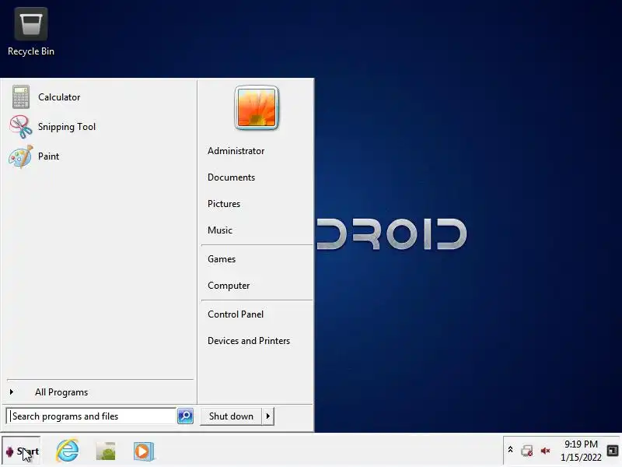Click the Search programs and files box
The image size is (622, 467).
(92, 416)
